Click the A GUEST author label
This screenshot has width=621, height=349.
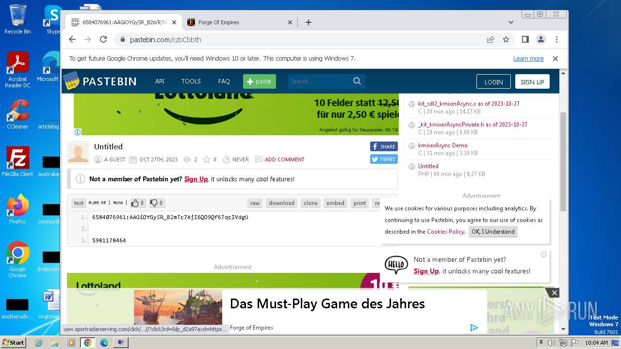click(114, 159)
